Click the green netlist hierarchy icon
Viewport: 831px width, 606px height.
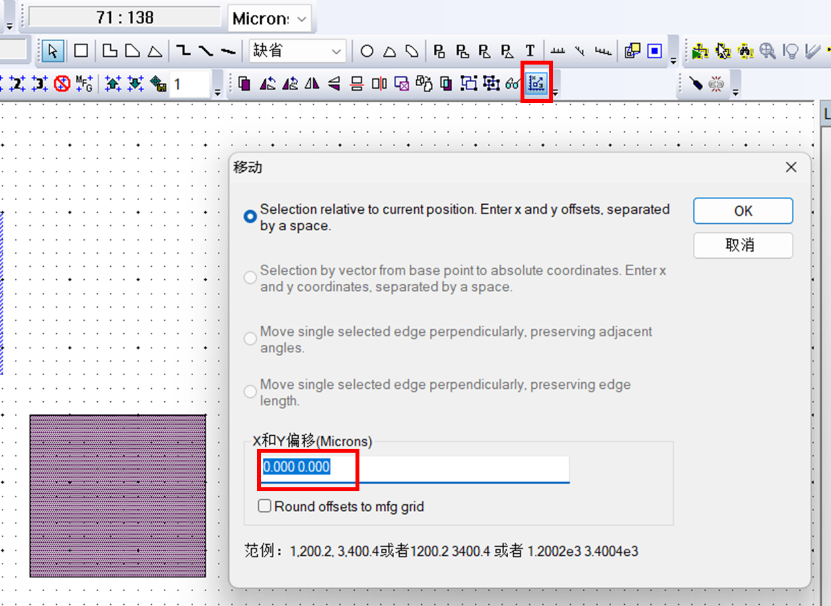[x=701, y=51]
